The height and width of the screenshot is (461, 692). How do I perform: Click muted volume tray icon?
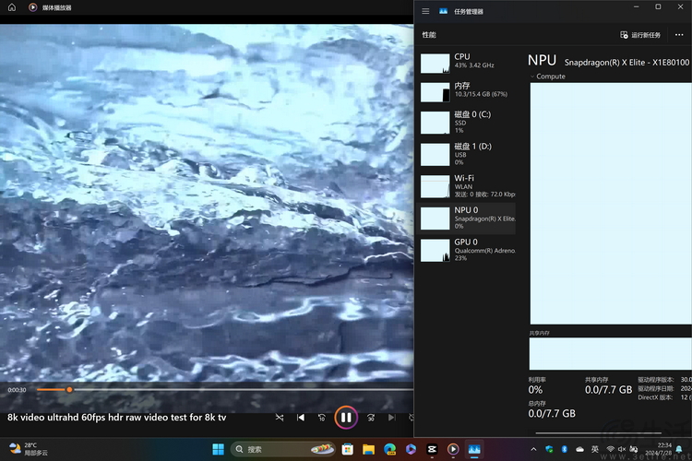point(622,449)
